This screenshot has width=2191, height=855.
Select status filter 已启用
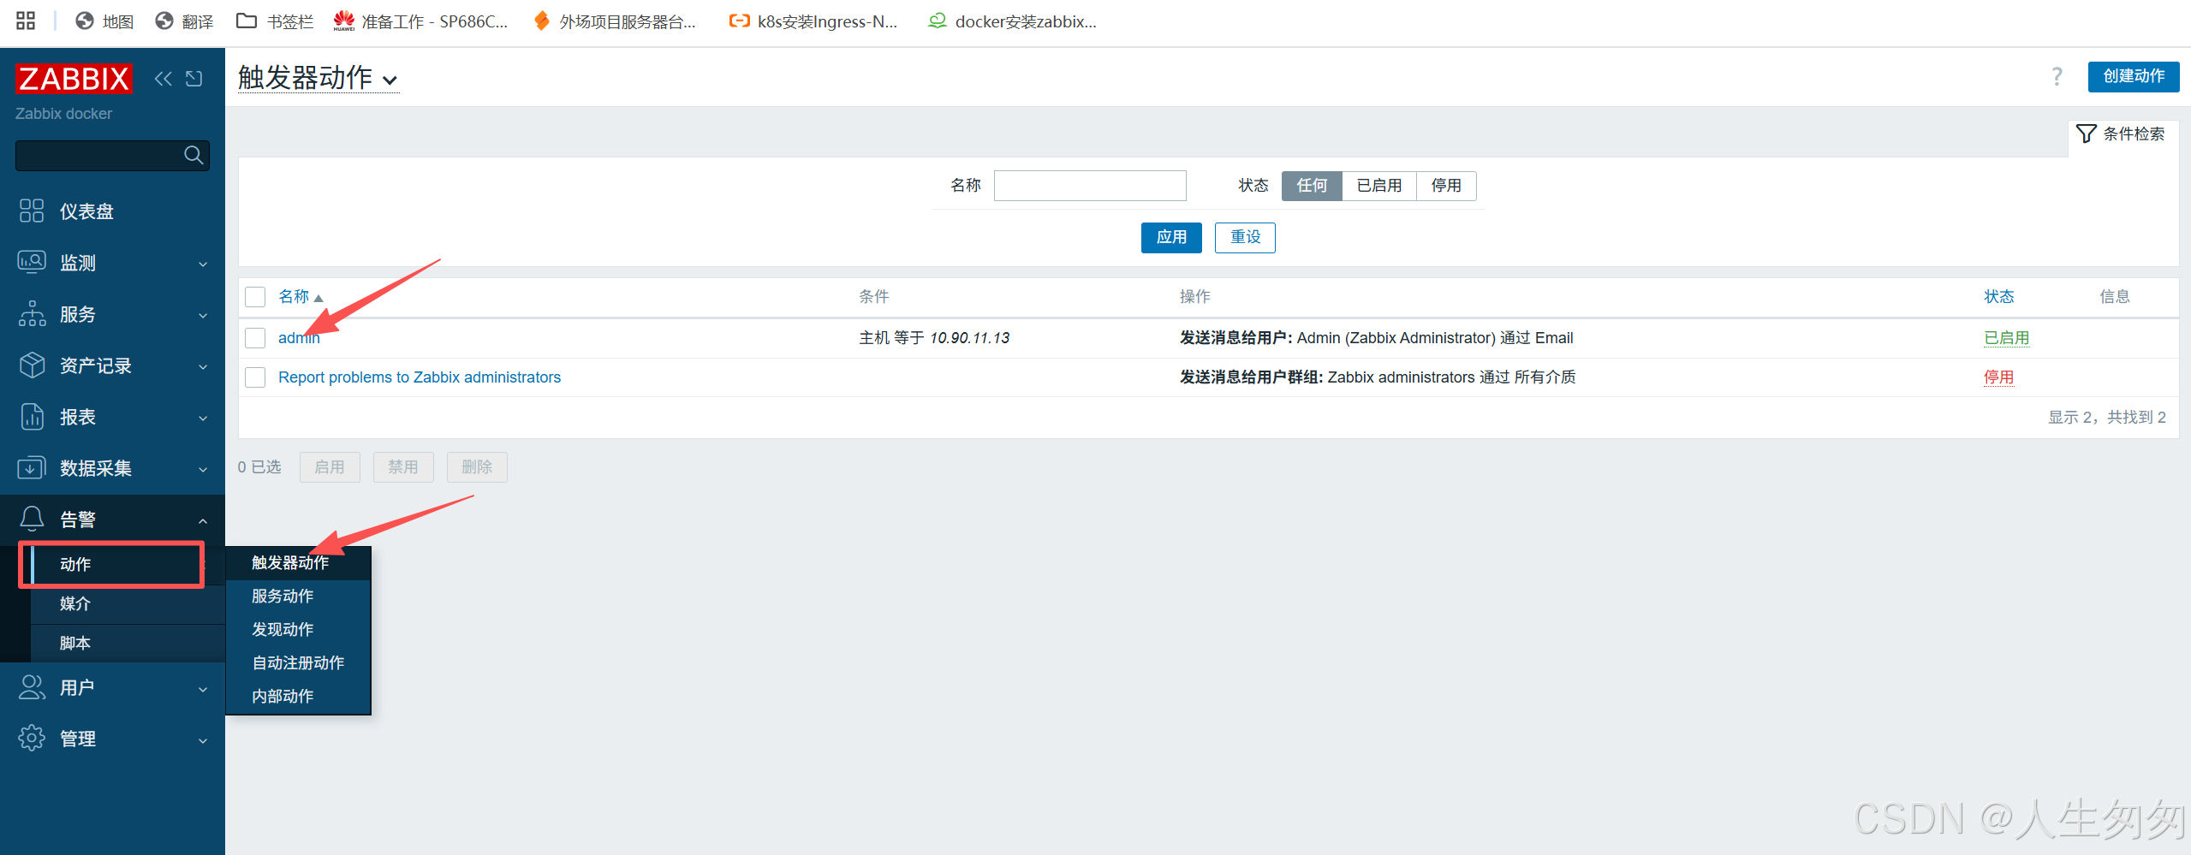coord(1379,186)
